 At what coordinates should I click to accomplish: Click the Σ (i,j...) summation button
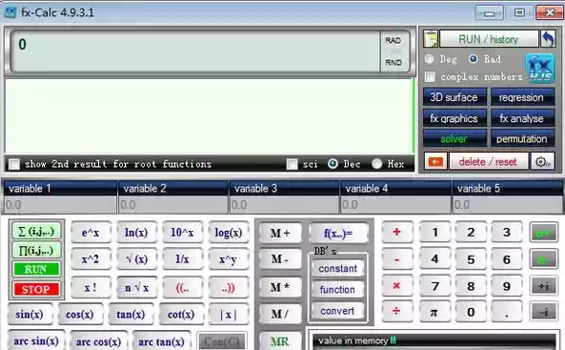(x=36, y=232)
